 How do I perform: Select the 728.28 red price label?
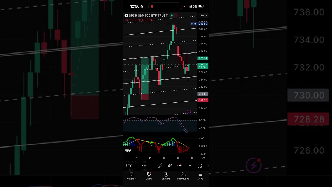203,100
